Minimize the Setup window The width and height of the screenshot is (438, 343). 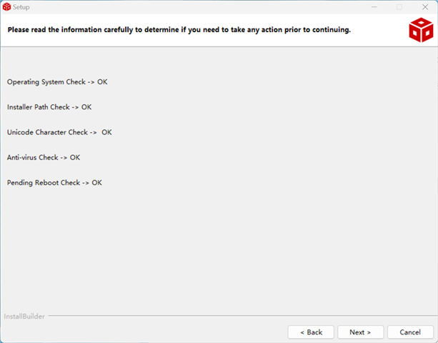[374, 7]
